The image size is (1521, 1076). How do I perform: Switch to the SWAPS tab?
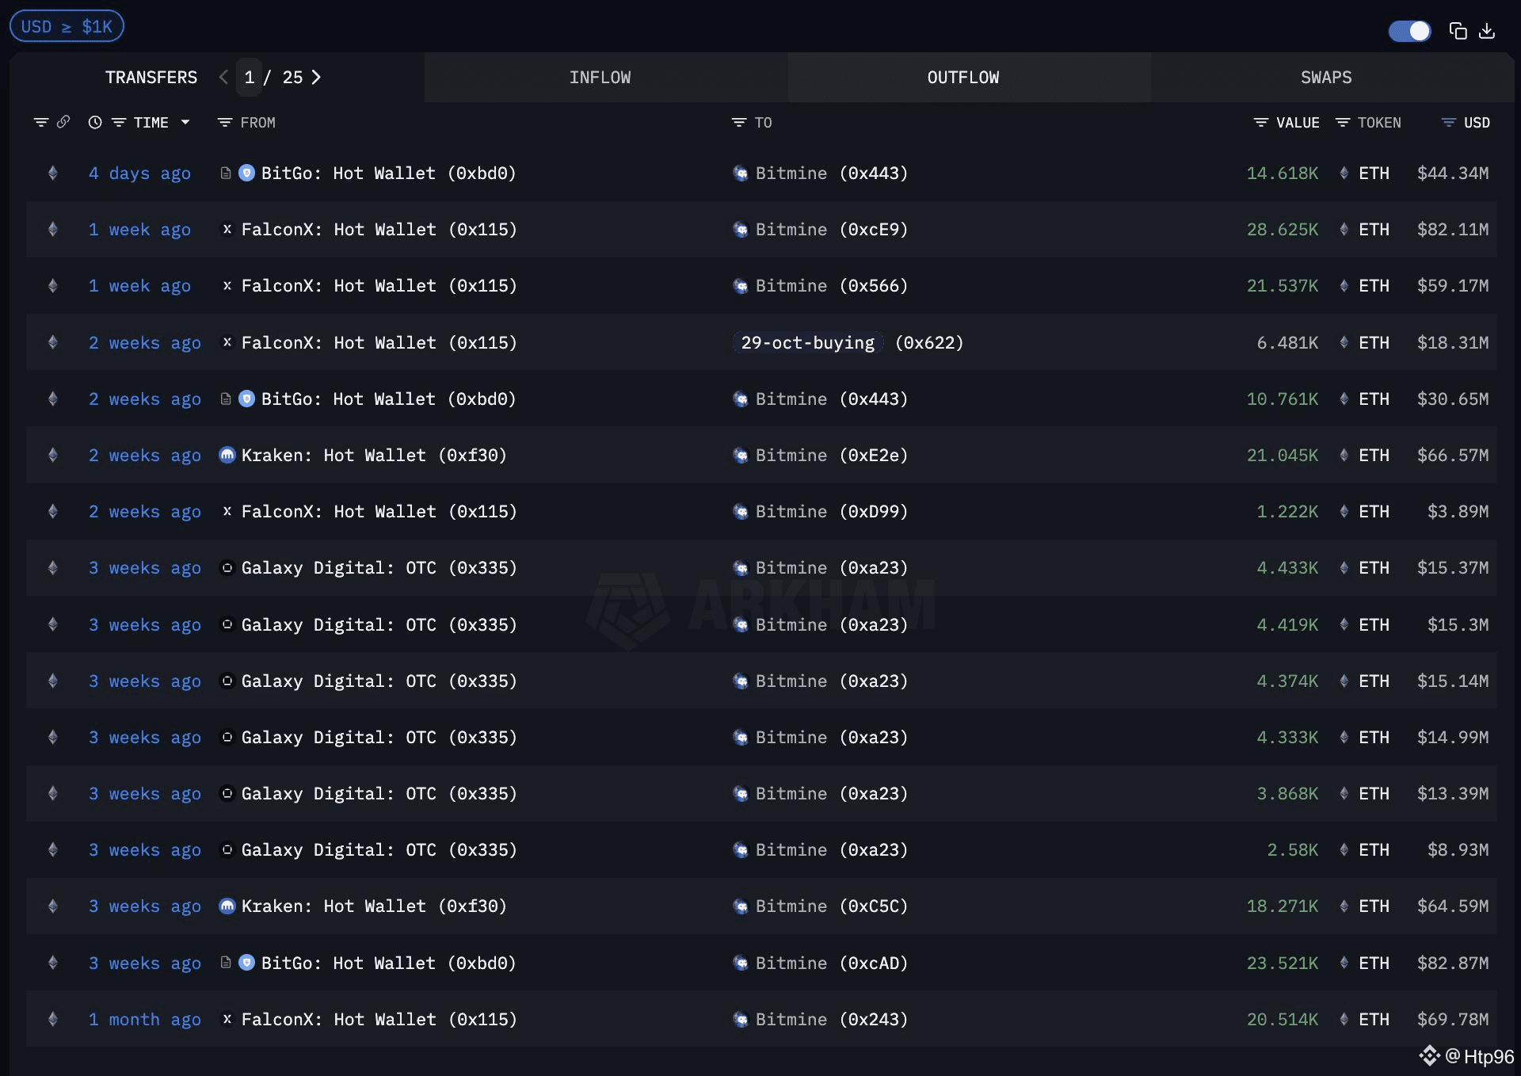[x=1325, y=78]
